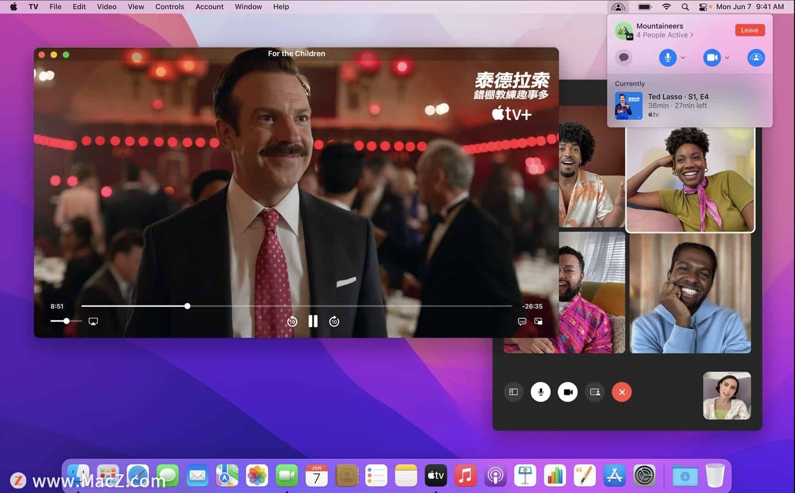Toggle FaceTime sidebar button

coord(514,392)
